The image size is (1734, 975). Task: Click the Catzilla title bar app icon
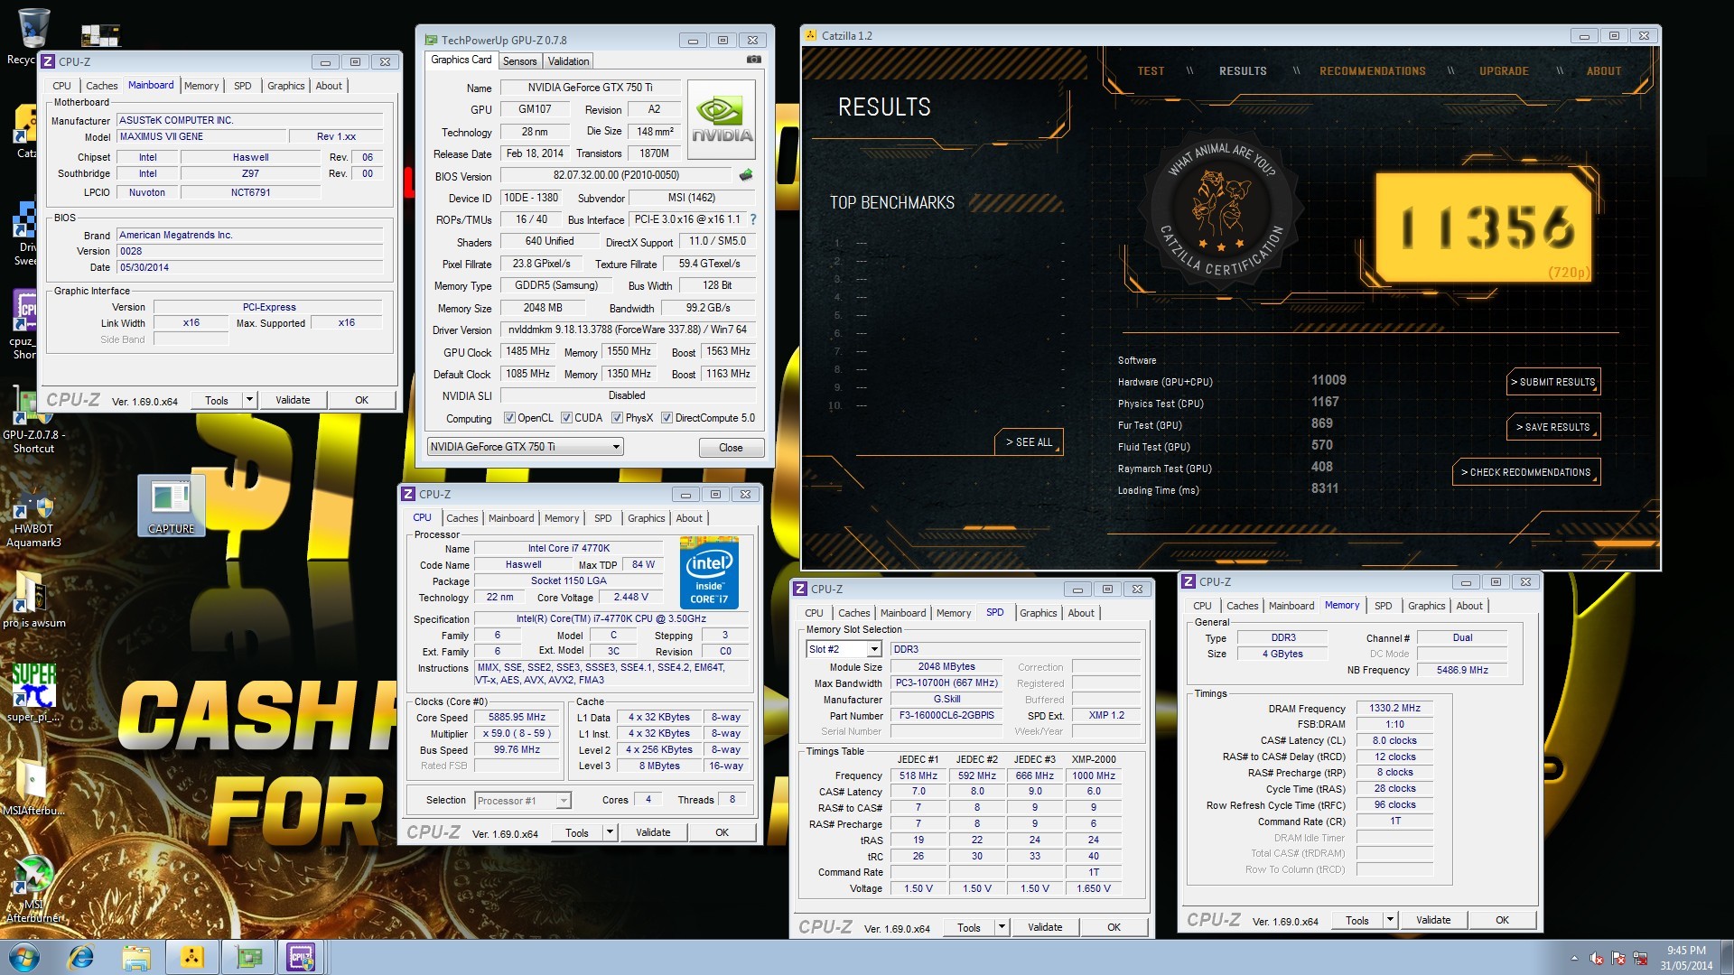[x=810, y=35]
